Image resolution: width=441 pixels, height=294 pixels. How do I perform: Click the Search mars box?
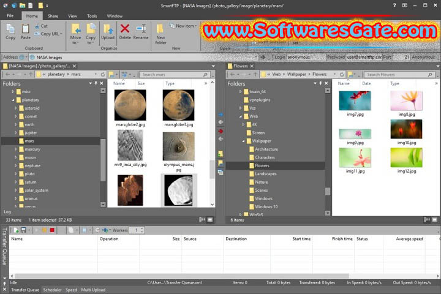coord(175,75)
